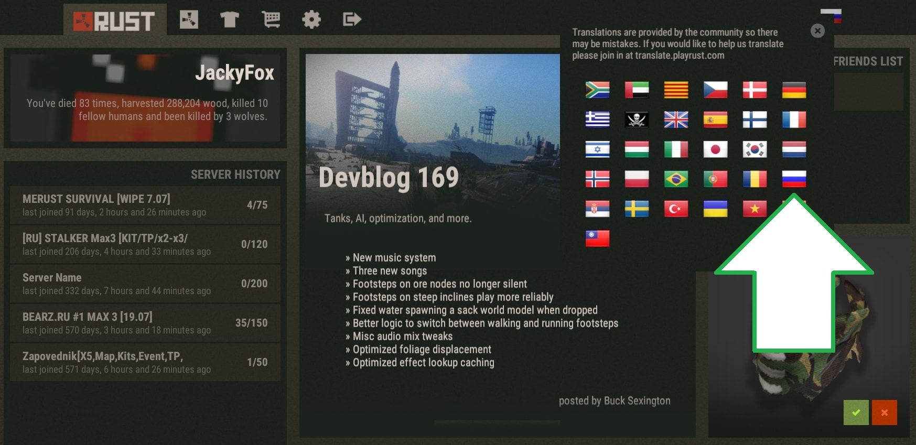The image size is (916, 445).
Task: Select the Netherlands flag language
Action: tap(794, 149)
